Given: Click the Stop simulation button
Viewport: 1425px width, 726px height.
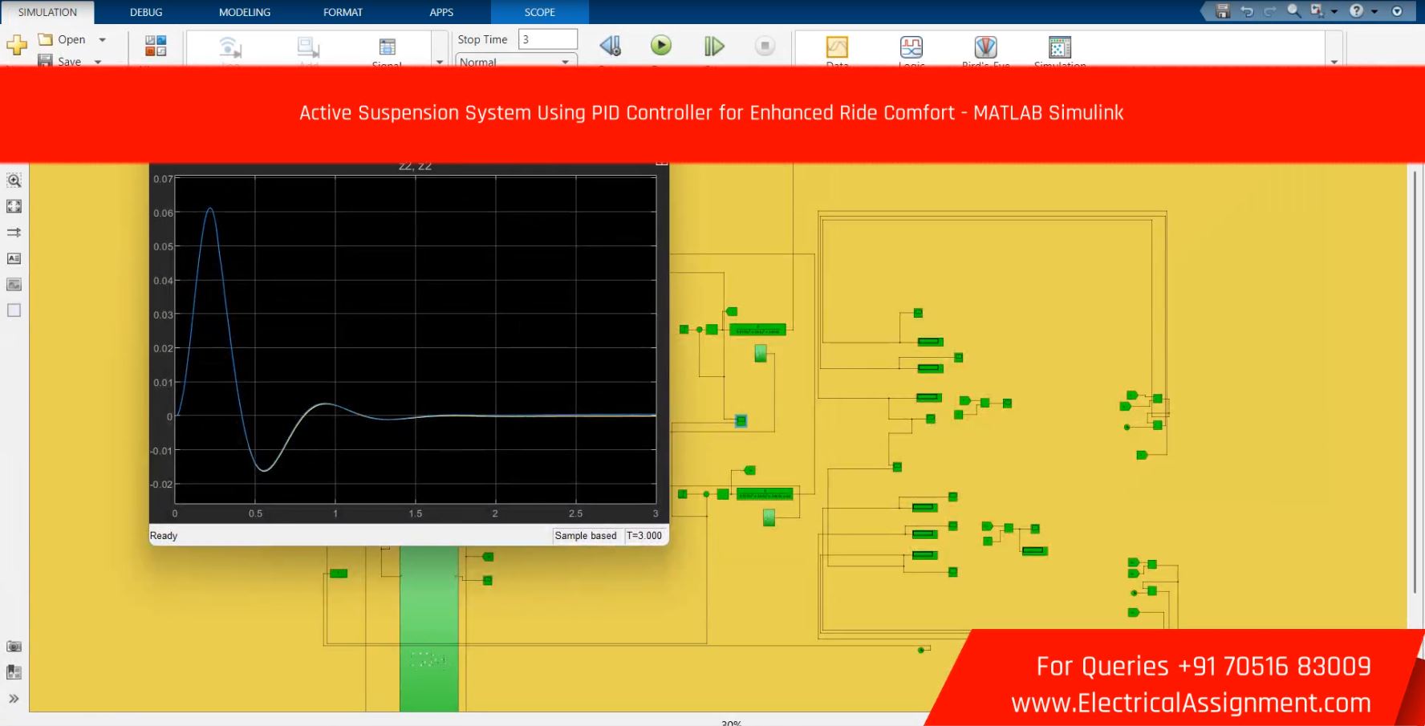Looking at the screenshot, I should 765,46.
